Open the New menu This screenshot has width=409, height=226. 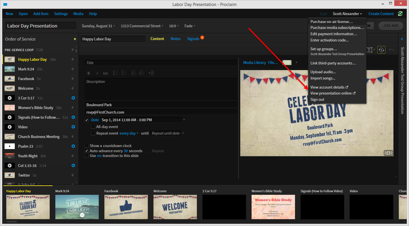click(9, 14)
